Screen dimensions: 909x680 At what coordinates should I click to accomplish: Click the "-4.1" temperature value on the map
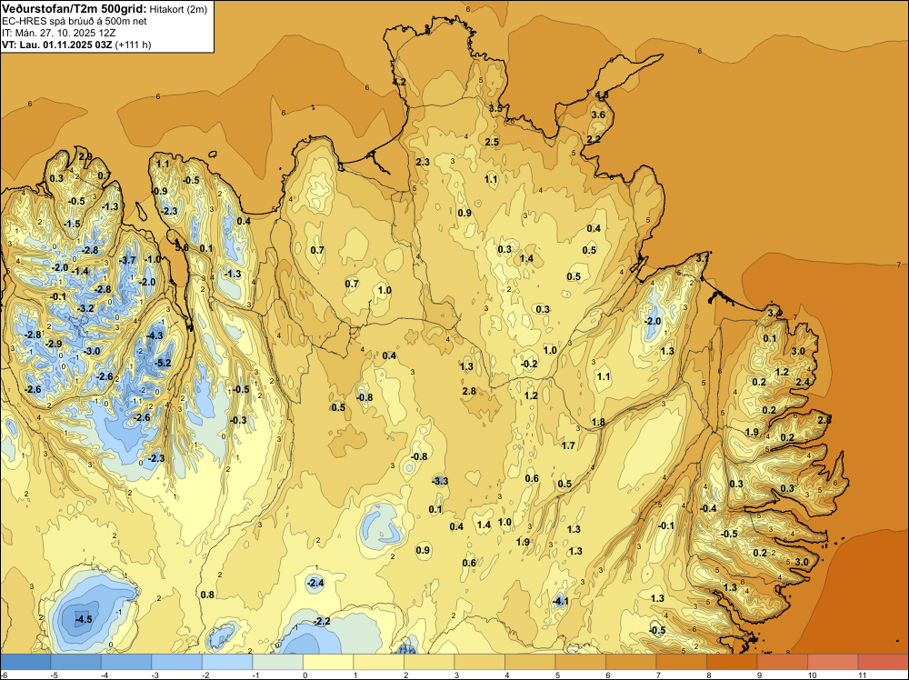tap(560, 601)
